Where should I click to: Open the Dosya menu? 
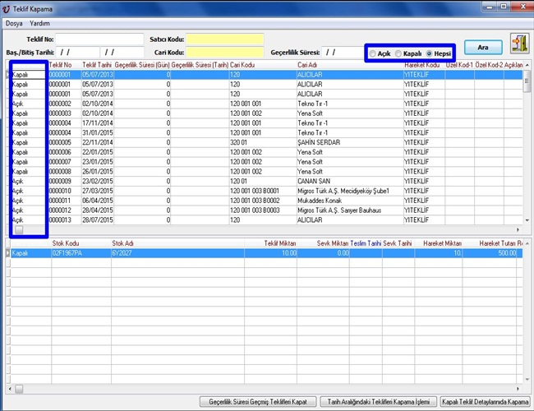coord(14,24)
